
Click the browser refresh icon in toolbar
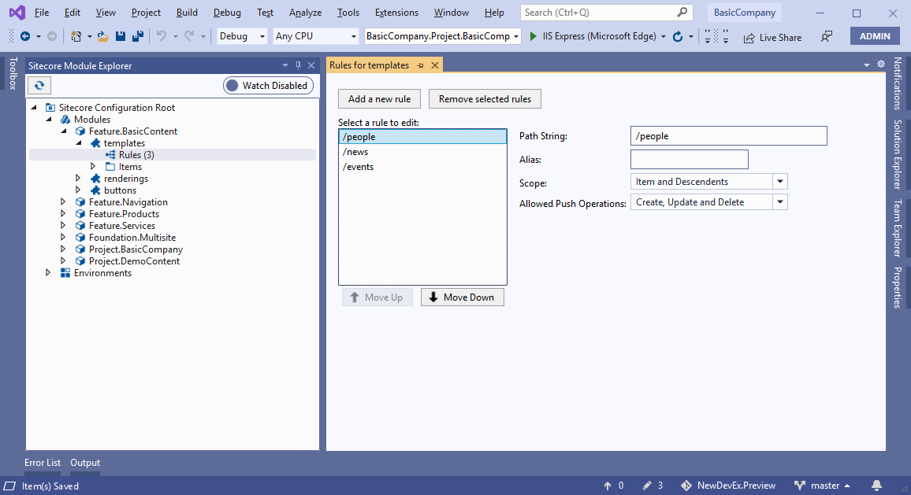point(678,36)
